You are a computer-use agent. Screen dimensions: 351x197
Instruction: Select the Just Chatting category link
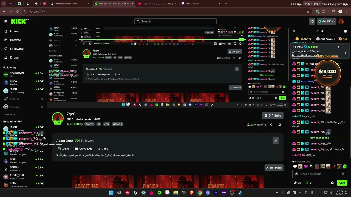75,124
